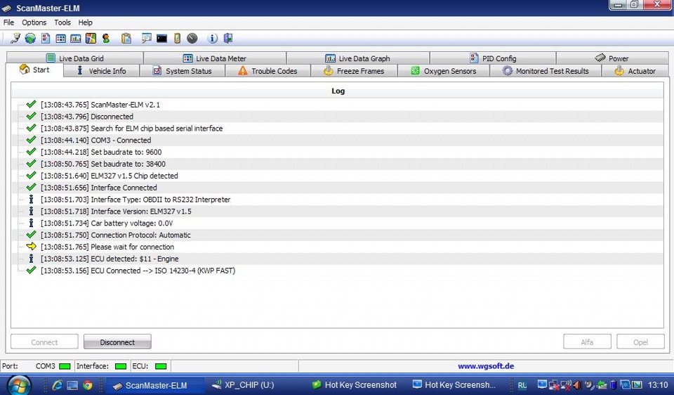Open the PID Config tab
This screenshot has height=395, width=674.
pos(493,58)
